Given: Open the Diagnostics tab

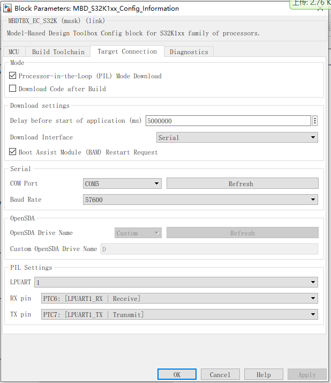Looking at the screenshot, I should click(x=189, y=52).
